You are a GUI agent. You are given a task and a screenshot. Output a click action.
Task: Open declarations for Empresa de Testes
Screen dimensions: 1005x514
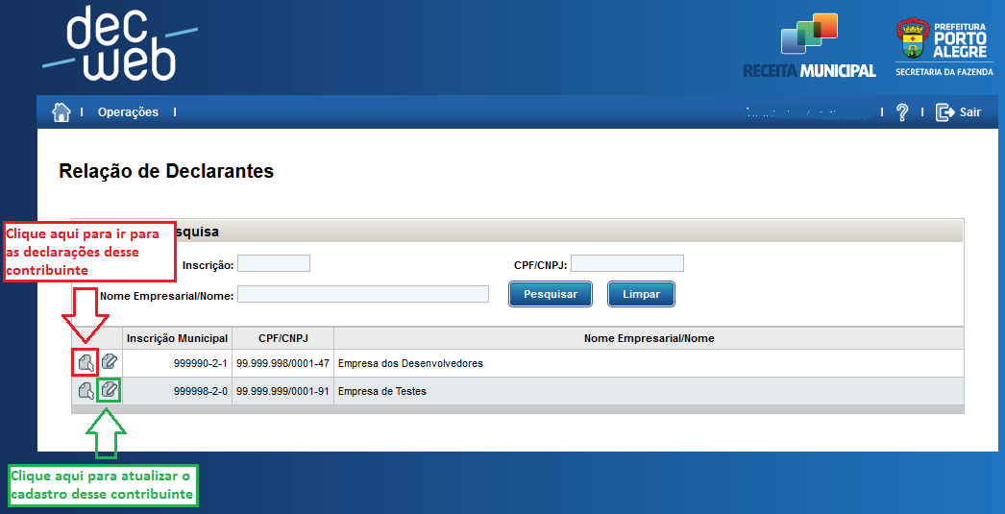click(x=86, y=391)
